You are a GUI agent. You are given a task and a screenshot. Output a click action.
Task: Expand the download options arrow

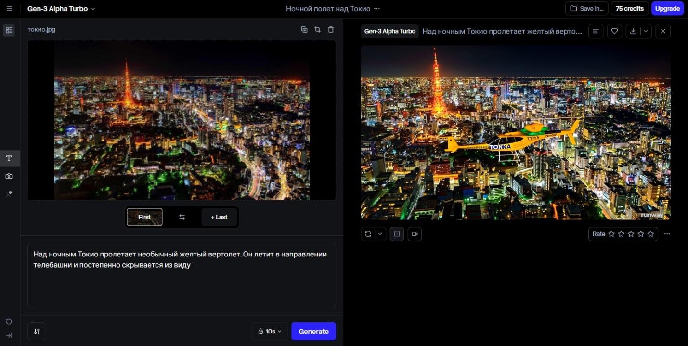(646, 31)
